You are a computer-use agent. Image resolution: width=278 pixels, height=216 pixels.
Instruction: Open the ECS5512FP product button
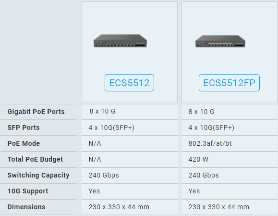pos(229,83)
